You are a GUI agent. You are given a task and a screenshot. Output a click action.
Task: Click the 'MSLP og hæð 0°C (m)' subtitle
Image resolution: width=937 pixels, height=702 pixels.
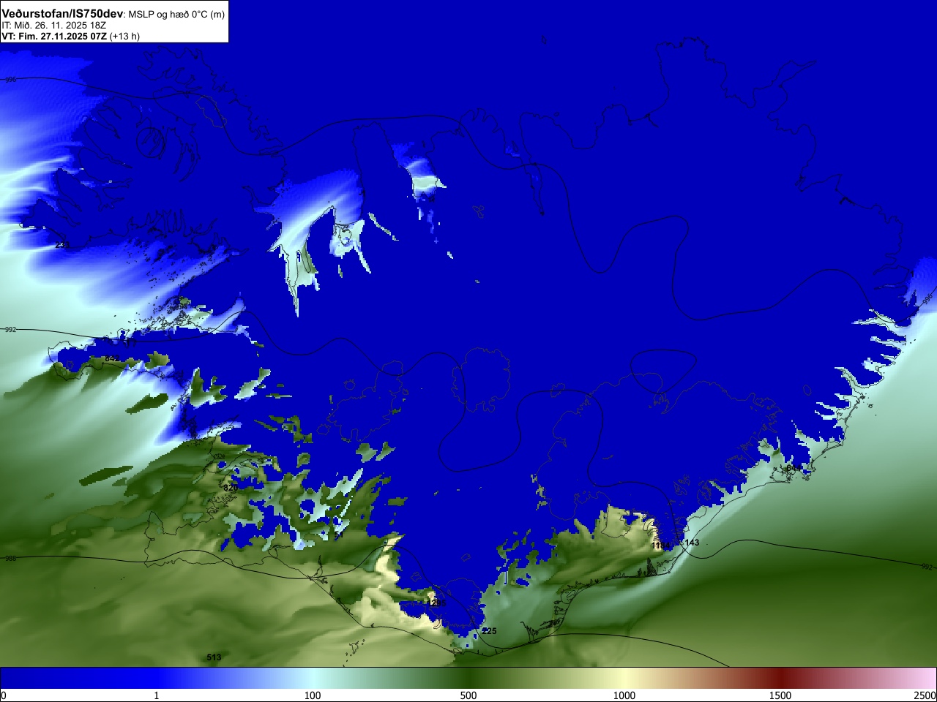176,15
